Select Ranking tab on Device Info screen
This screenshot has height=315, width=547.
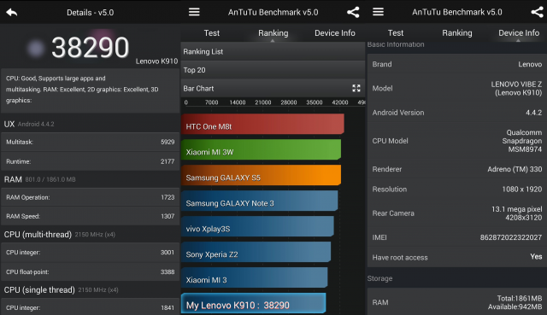[457, 33]
